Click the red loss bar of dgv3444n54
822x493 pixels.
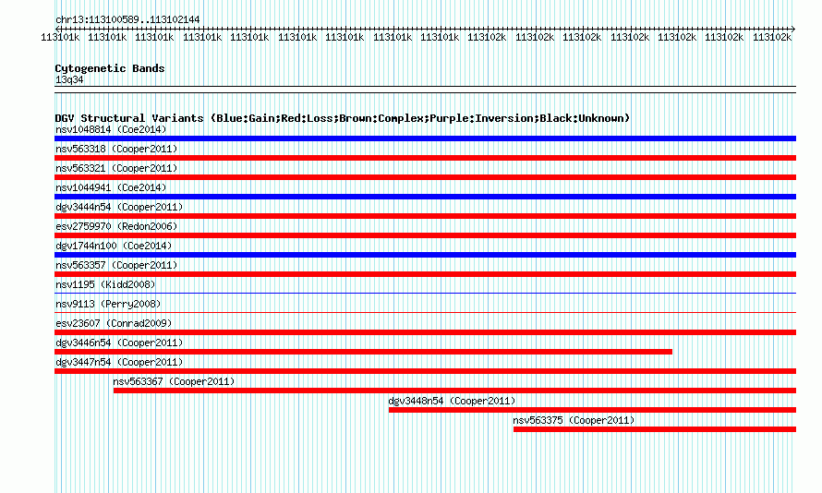pyautogui.click(x=425, y=216)
